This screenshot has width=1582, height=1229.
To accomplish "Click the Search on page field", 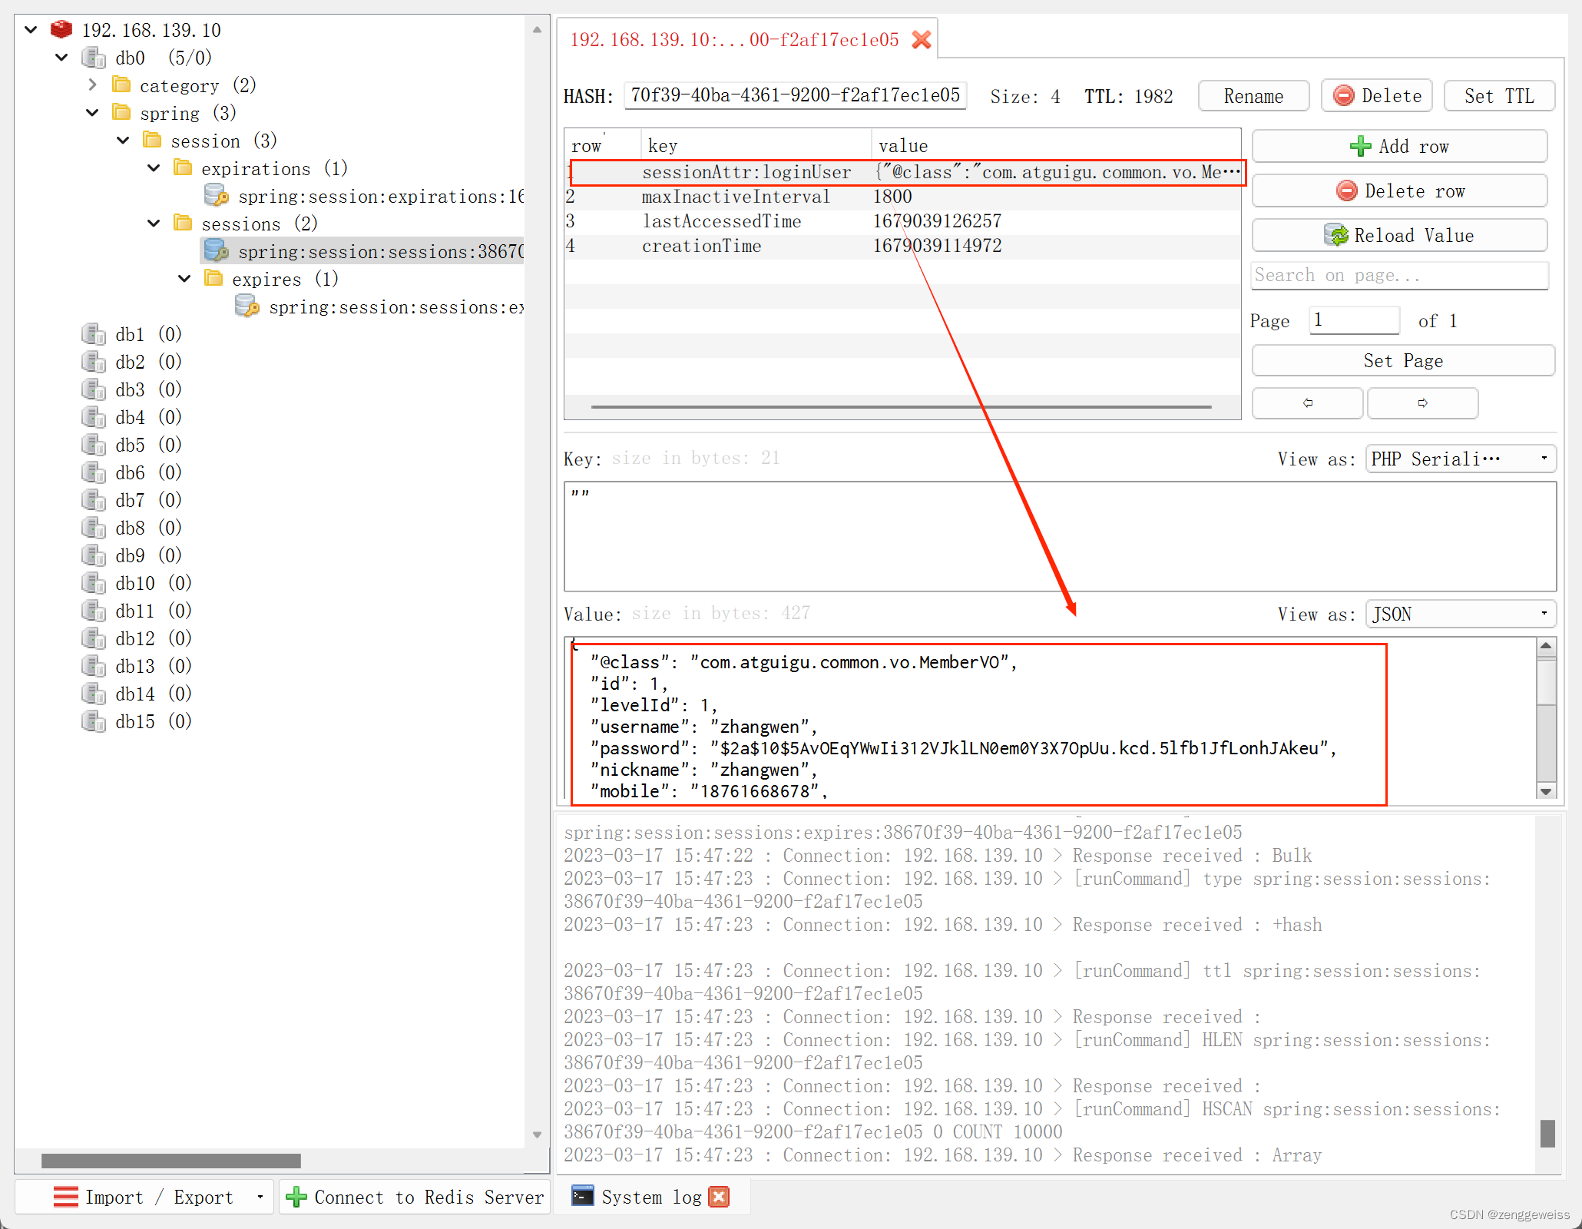I will [x=1399, y=275].
